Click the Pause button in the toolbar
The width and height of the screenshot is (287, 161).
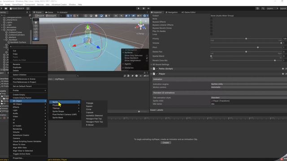click(143, 8)
